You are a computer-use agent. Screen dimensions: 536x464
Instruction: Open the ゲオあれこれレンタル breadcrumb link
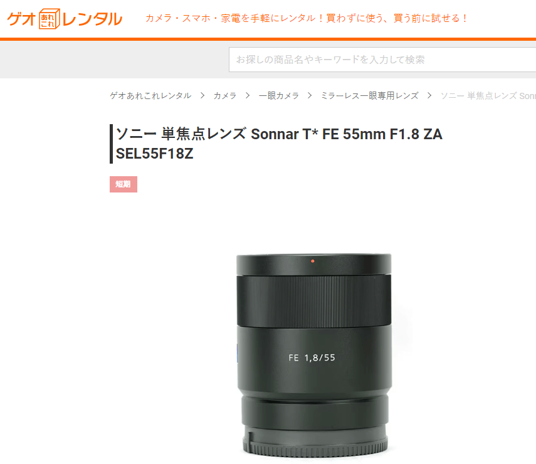pos(150,96)
